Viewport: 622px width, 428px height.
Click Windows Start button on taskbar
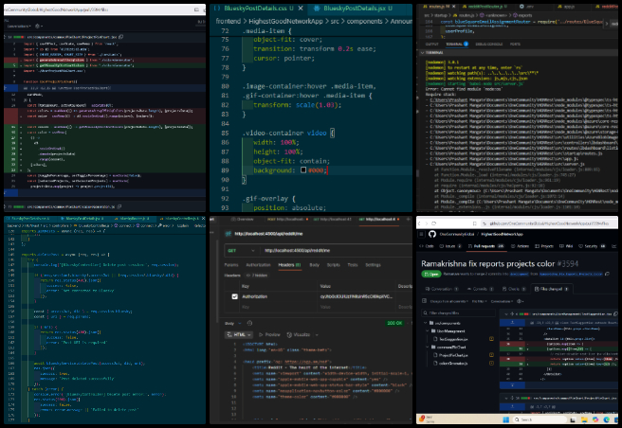505,419
